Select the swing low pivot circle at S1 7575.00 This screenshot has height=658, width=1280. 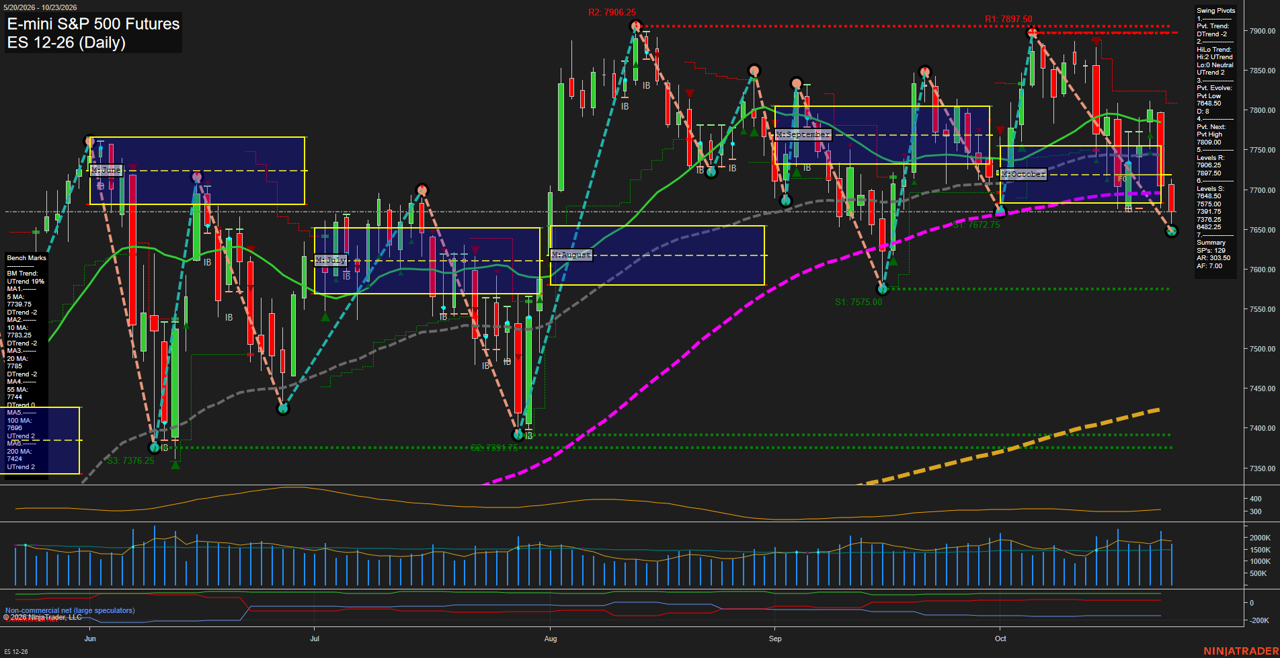tap(883, 289)
